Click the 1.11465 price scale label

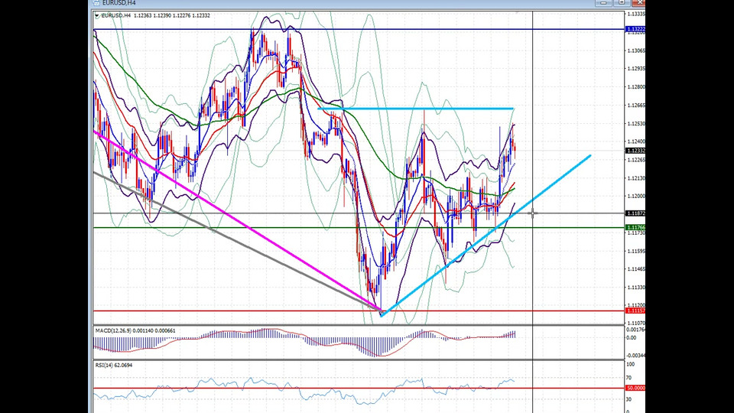click(635, 269)
